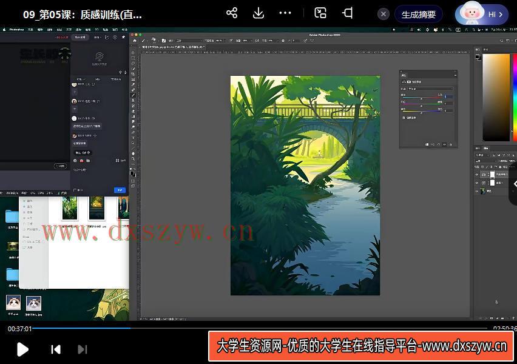Select the Crop tool
517x364 pixels.
(133, 74)
